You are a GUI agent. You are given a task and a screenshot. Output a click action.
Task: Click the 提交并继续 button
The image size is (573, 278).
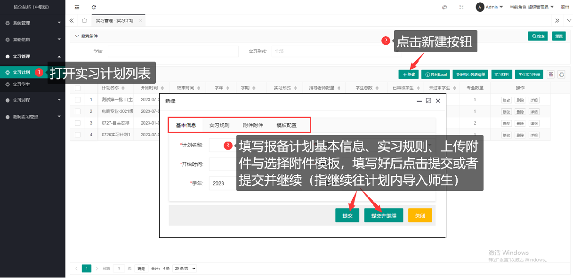click(383, 216)
